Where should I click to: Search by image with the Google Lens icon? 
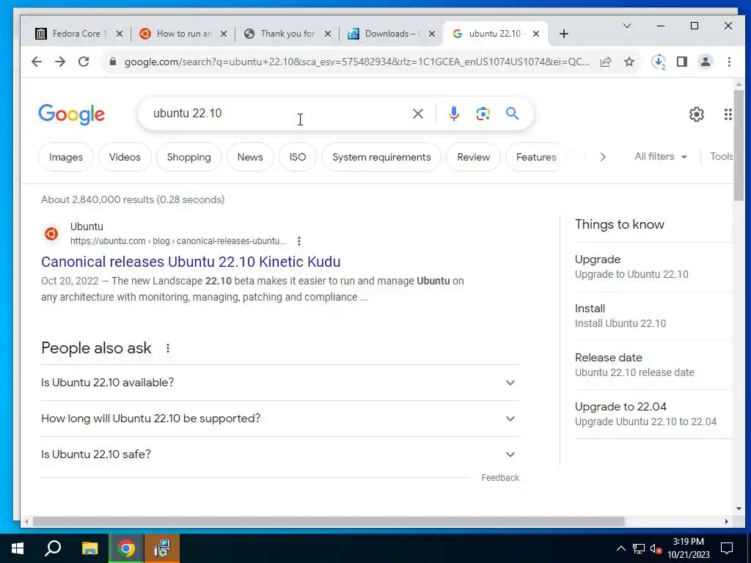pos(483,114)
